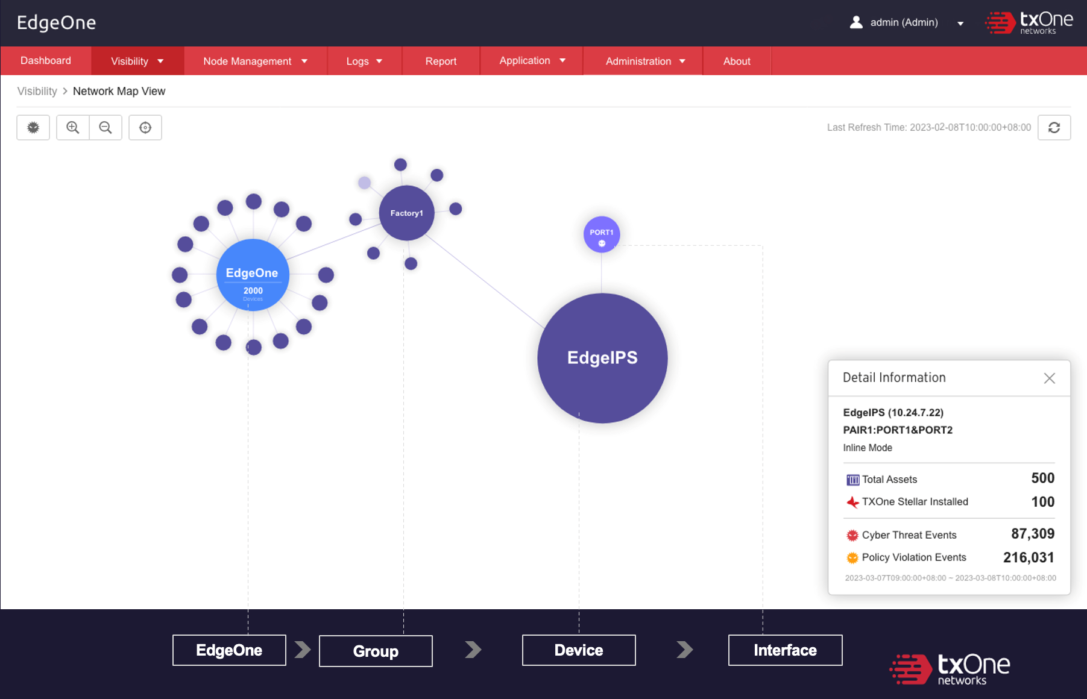Click the PAIR1:PORT1&PORT2 text
The image size is (1087, 699).
(898, 430)
